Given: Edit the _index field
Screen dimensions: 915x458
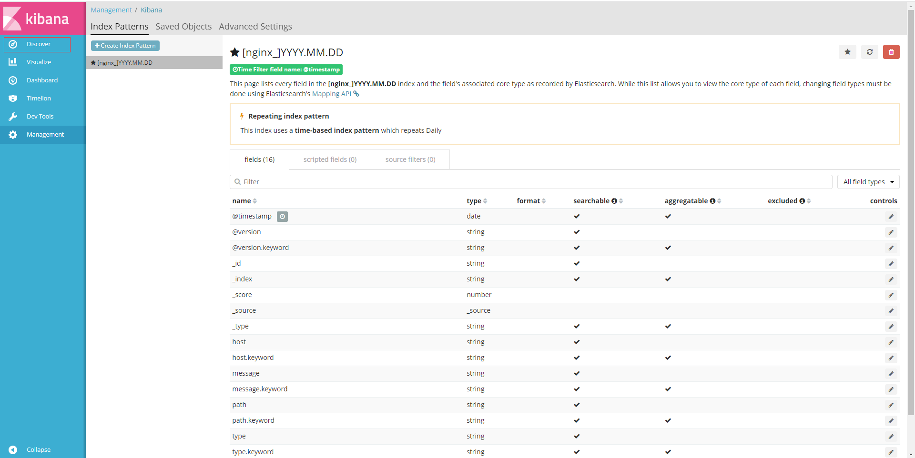Looking at the screenshot, I should coord(891,279).
